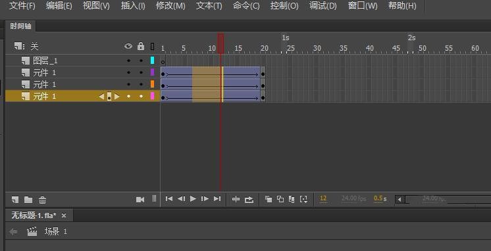This screenshot has width=491, height=251.
Task: Toggle visibility dot of orange-swatch 元件 1 layer
Action: click(128, 84)
